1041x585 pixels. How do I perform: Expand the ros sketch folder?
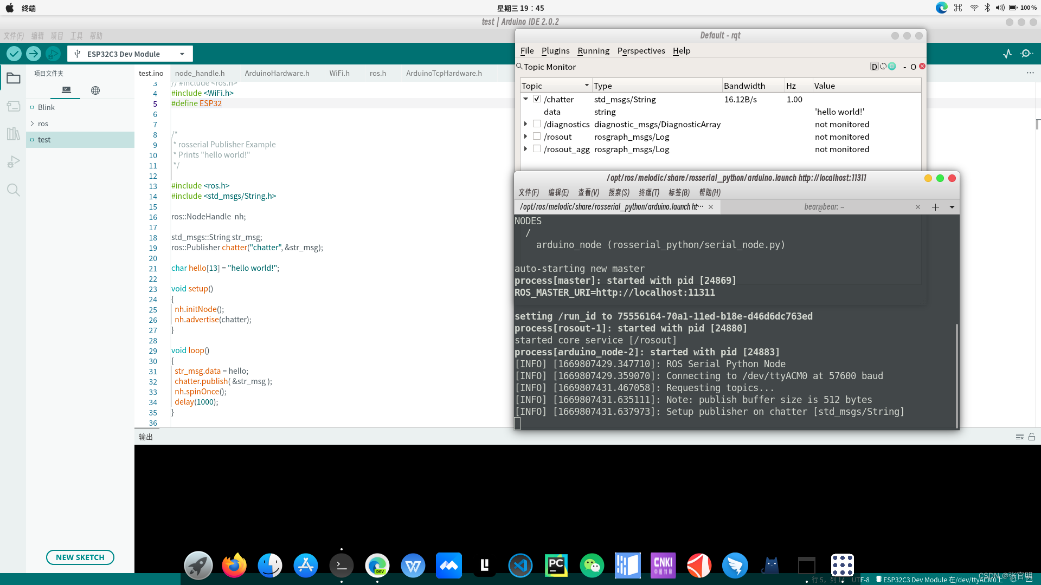33,123
